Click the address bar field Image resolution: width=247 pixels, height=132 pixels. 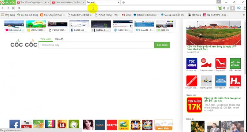117,8
